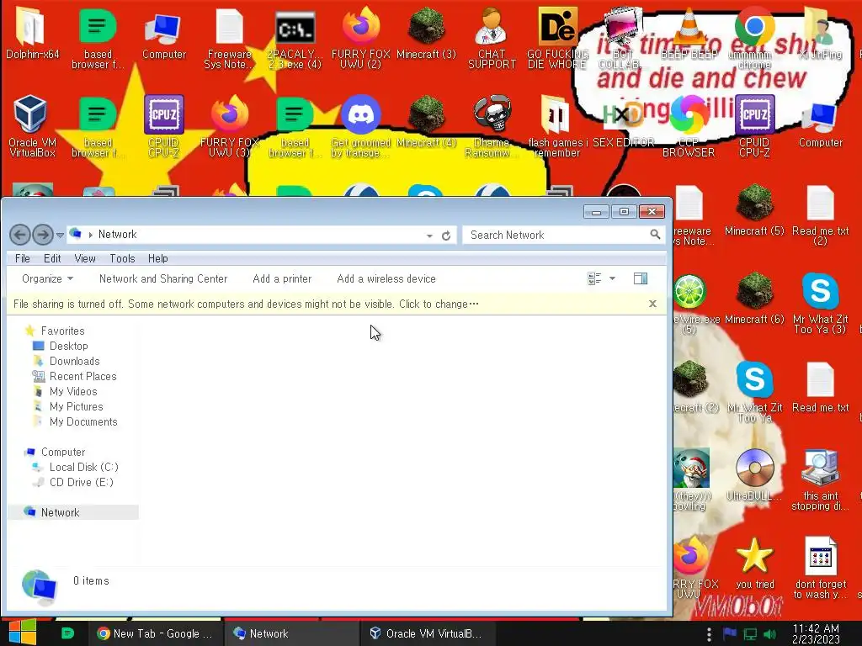The width and height of the screenshot is (862, 646).
Task: Launch Minecraft (6) desktop icon
Action: pos(754,298)
